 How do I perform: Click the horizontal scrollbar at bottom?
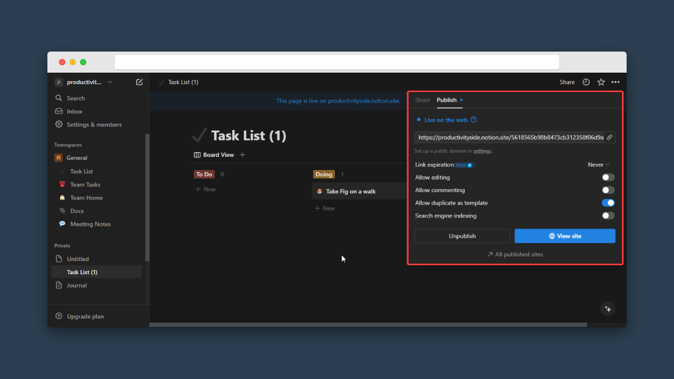click(368, 325)
